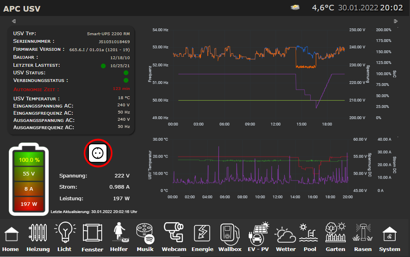Click the 55 V battery voltage segment
This screenshot has width=410, height=257.
[x=29, y=174]
